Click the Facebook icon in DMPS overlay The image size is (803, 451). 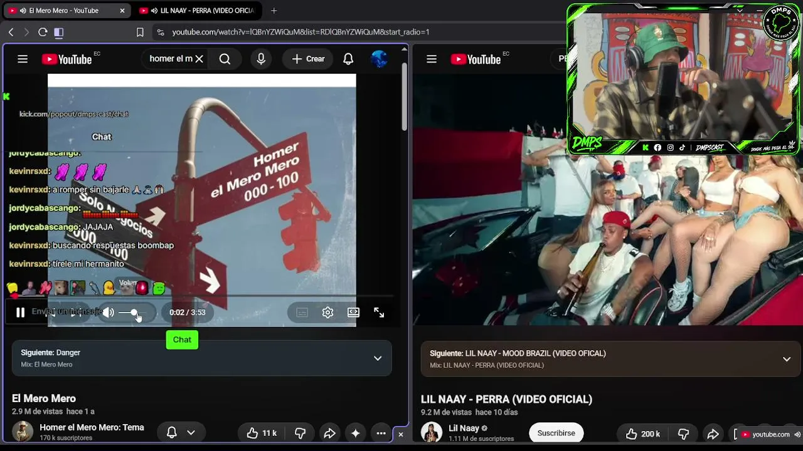(657, 148)
